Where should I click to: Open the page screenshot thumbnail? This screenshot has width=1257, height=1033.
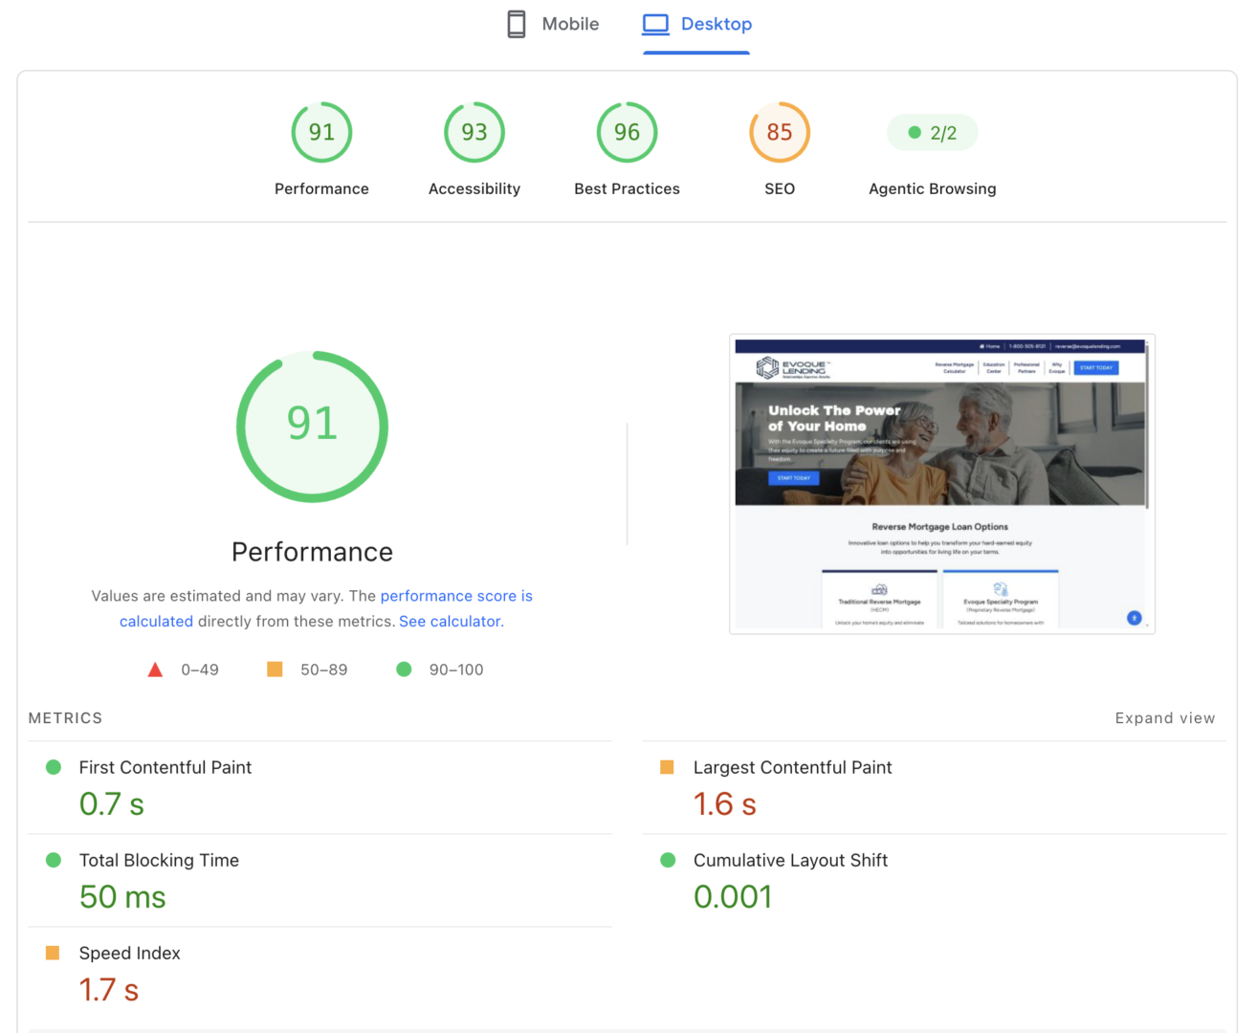tap(942, 484)
